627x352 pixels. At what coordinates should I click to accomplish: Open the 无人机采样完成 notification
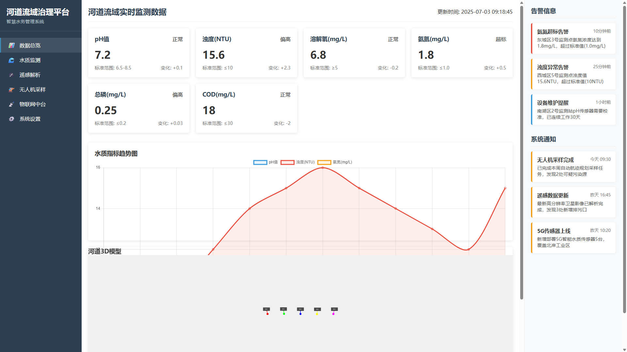pyautogui.click(x=573, y=167)
